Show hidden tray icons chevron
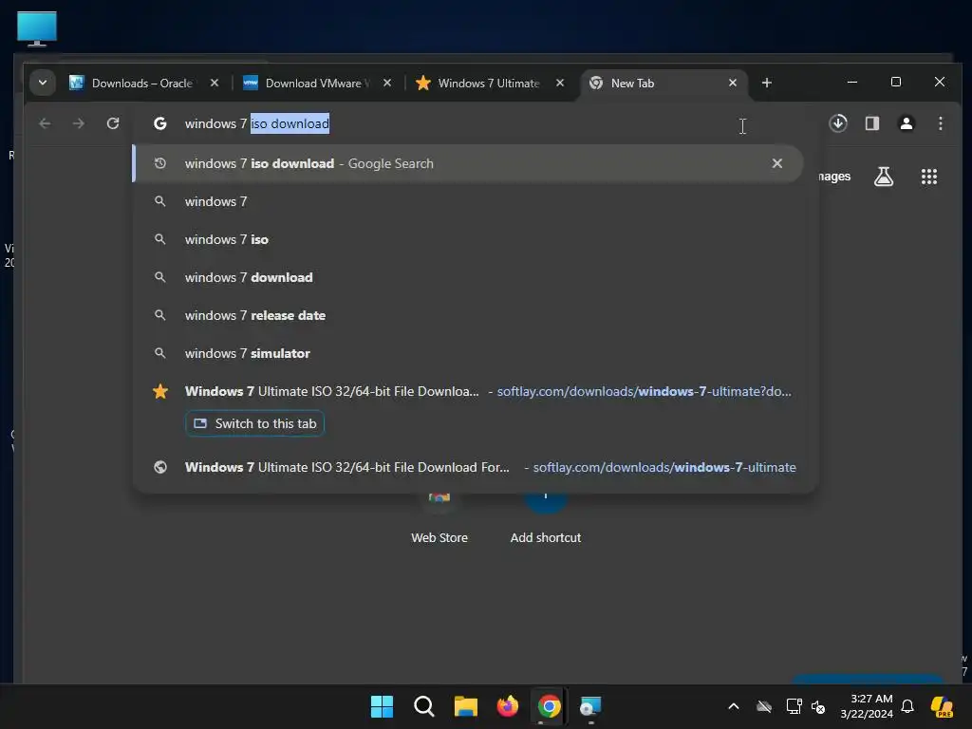Image resolution: width=972 pixels, height=729 pixels. 734,706
